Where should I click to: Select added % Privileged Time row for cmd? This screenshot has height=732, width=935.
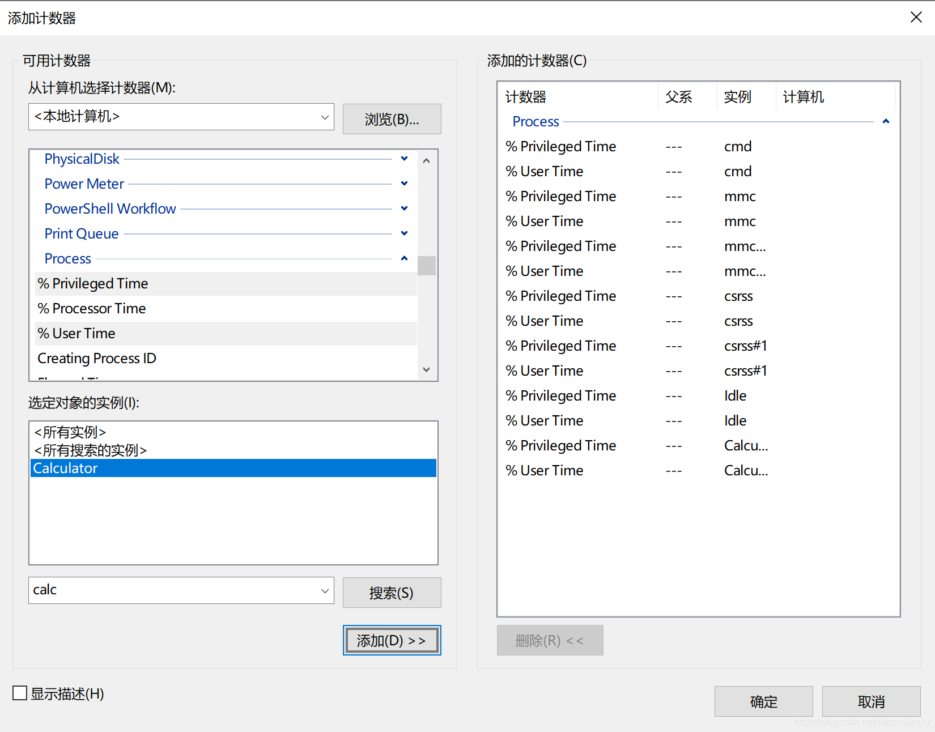point(698,146)
